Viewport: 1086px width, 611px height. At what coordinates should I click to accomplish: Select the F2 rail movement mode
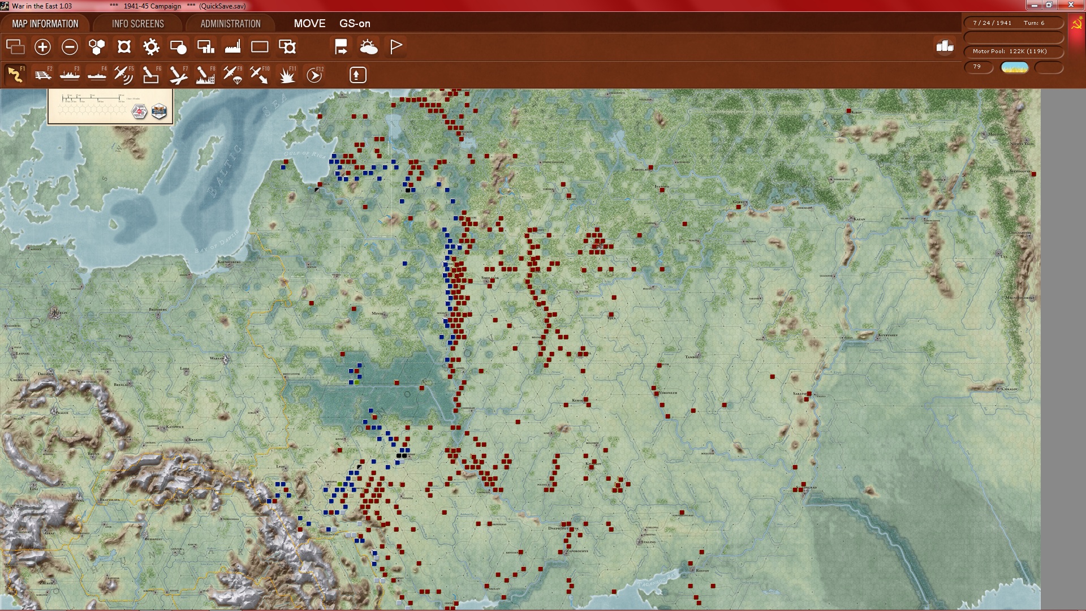point(42,75)
